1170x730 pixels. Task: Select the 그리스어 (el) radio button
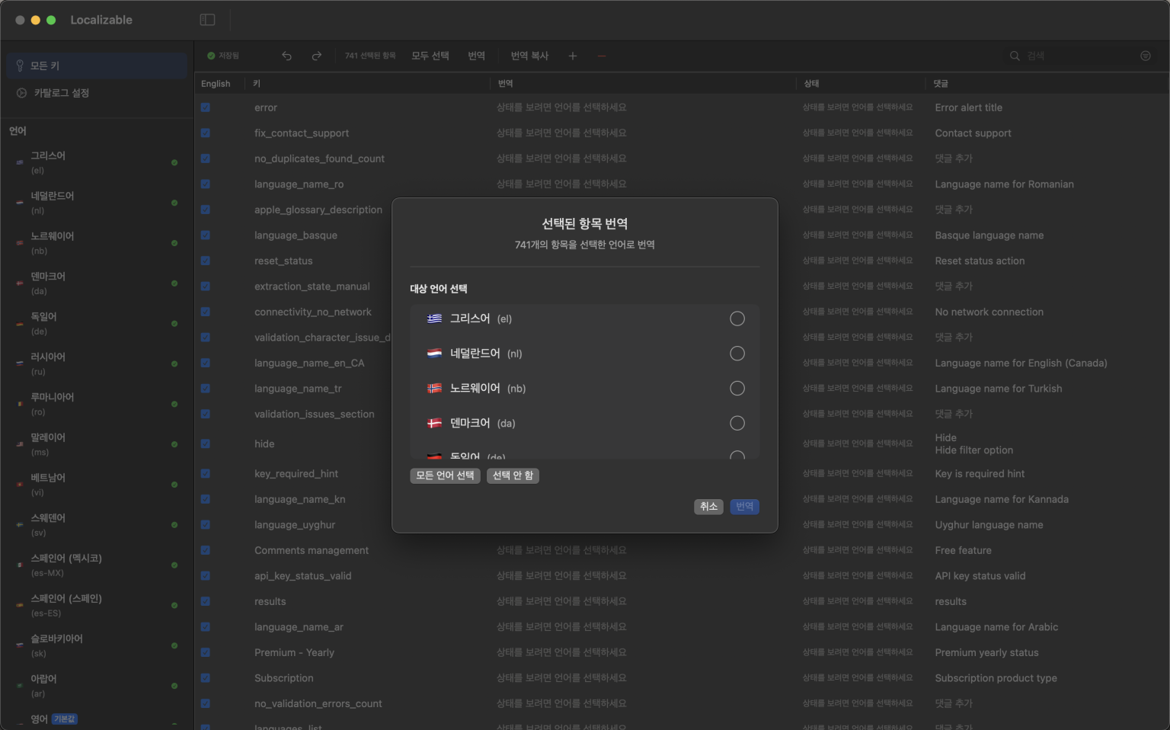click(737, 319)
